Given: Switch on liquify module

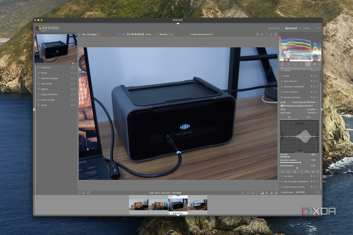Looking at the screenshot, I should (x=282, y=76).
